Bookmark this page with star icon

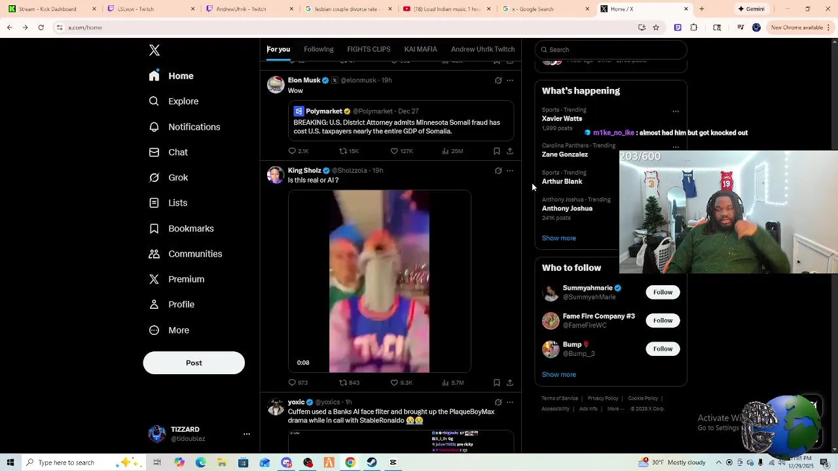click(x=655, y=27)
